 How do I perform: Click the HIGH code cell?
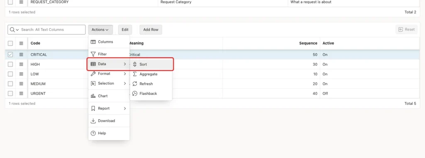pos(35,64)
